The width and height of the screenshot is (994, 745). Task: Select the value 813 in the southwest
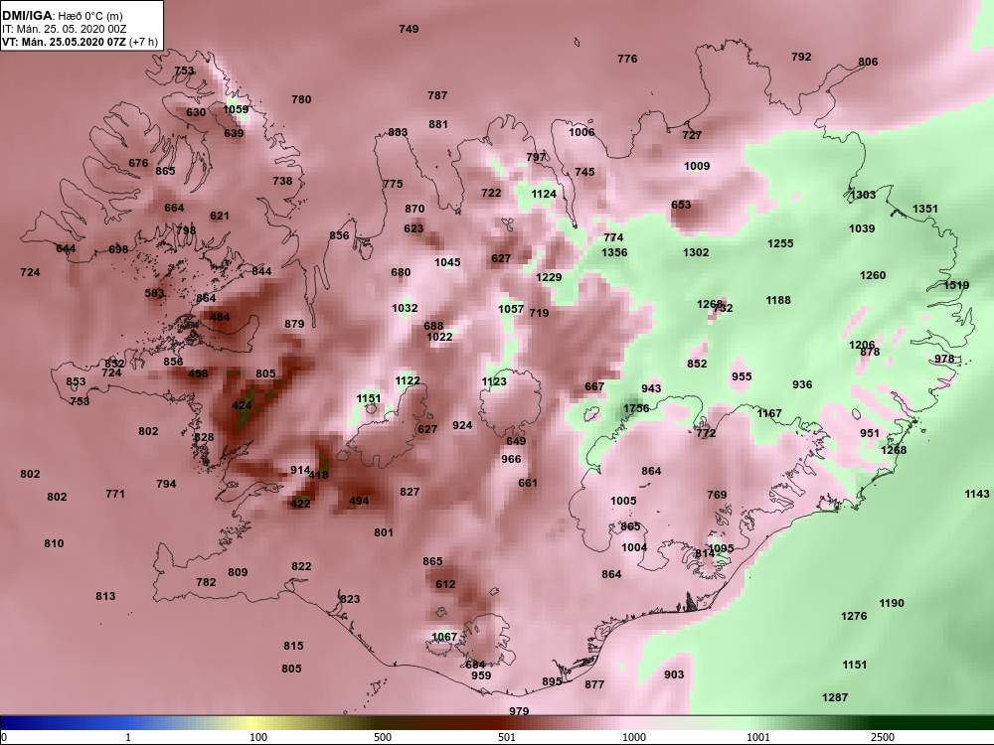click(106, 596)
